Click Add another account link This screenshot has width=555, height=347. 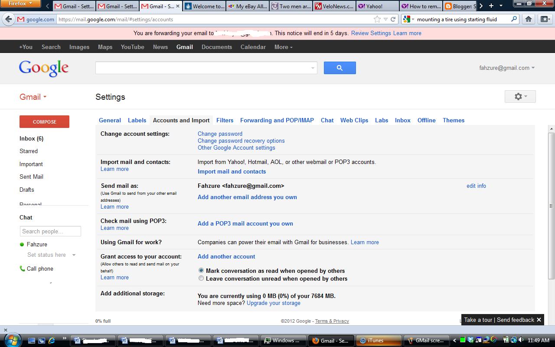[226, 256]
